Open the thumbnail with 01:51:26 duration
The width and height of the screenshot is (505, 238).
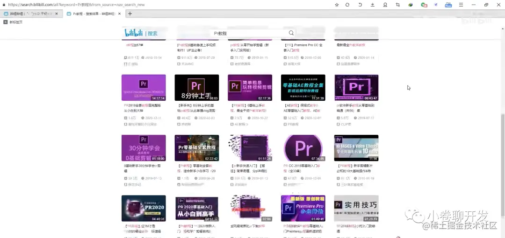pyautogui.click(x=250, y=148)
